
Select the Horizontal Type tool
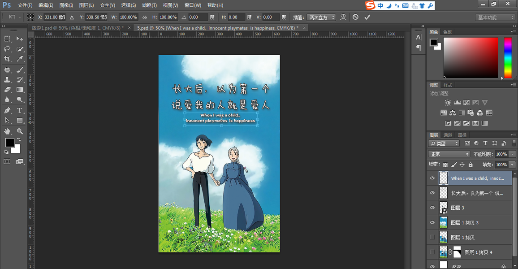(x=20, y=110)
